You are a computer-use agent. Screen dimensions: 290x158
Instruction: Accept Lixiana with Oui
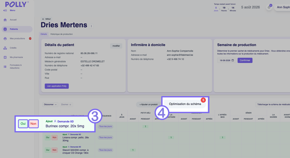point(48,138)
